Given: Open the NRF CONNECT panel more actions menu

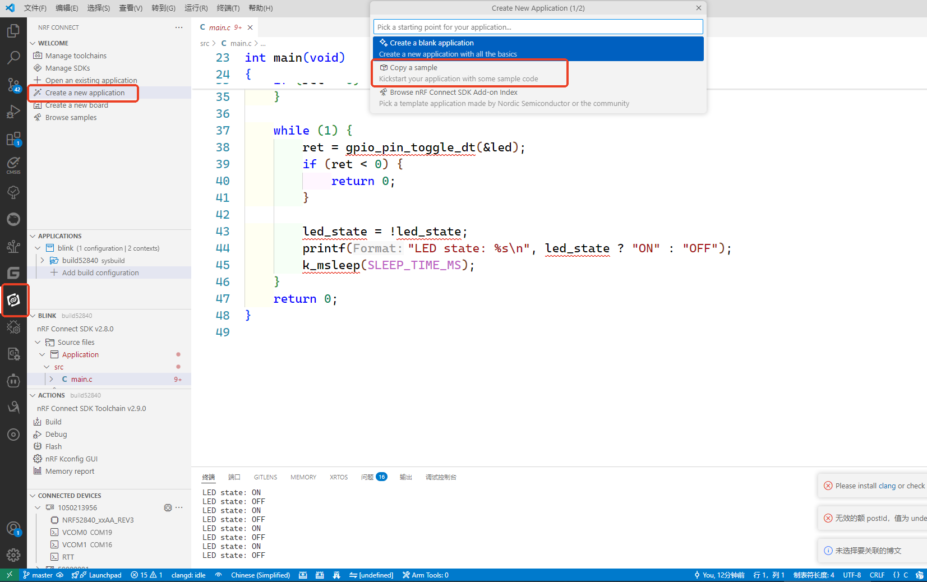Looking at the screenshot, I should click(x=179, y=27).
